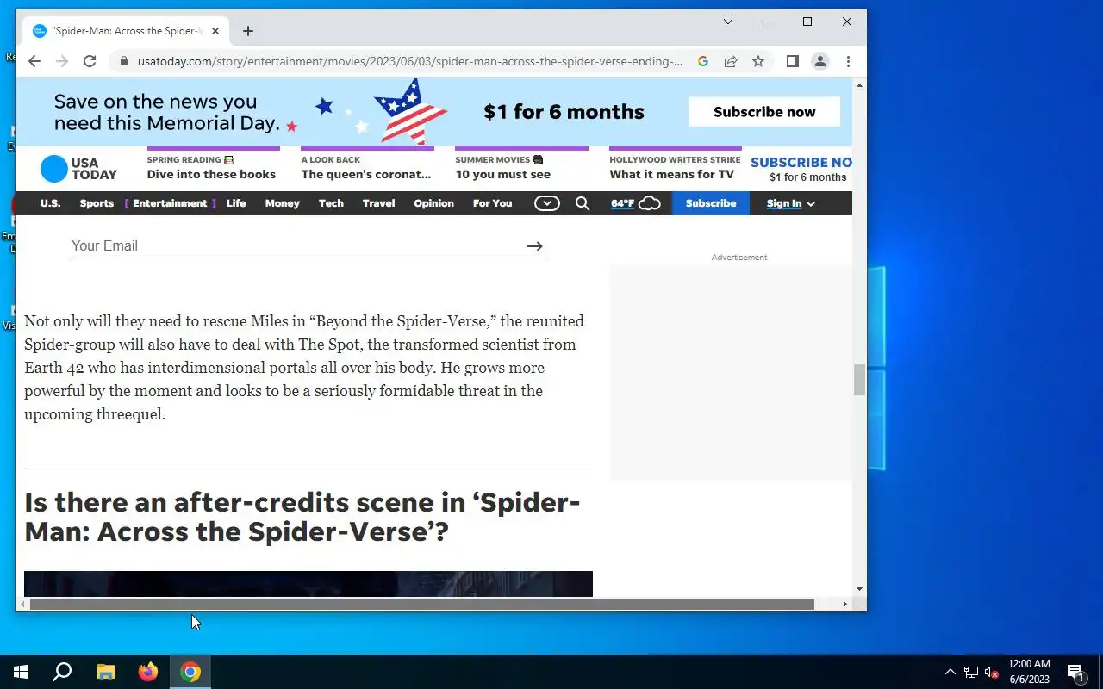This screenshot has width=1103, height=689.
Task: Expand the Sign In dropdown
Action: (791, 203)
